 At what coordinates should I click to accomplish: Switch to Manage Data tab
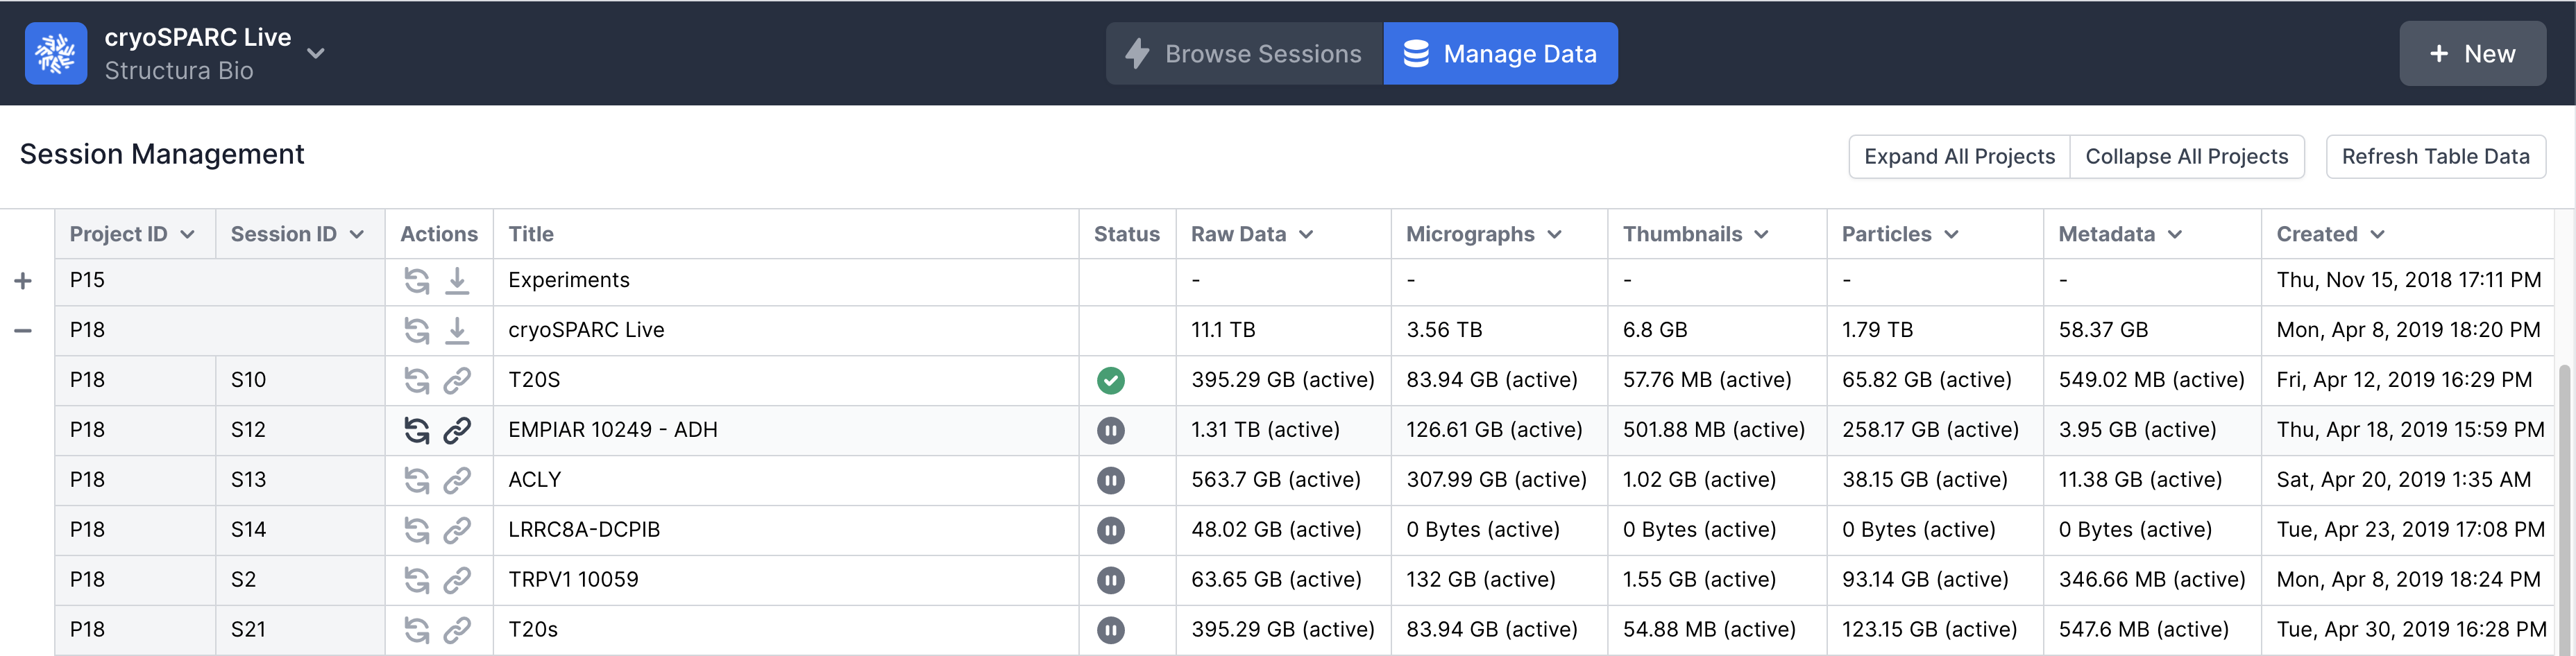tap(1500, 53)
